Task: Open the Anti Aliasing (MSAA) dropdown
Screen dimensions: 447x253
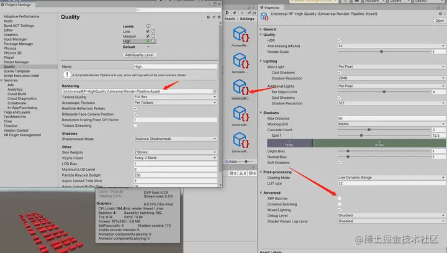Action: [x=391, y=46]
